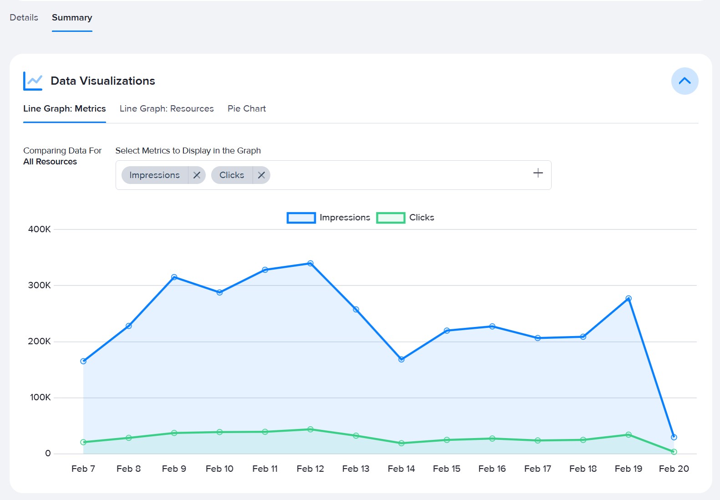The height and width of the screenshot is (500, 720).
Task: Collapse the Data Visualizations panel
Action: [x=685, y=81]
